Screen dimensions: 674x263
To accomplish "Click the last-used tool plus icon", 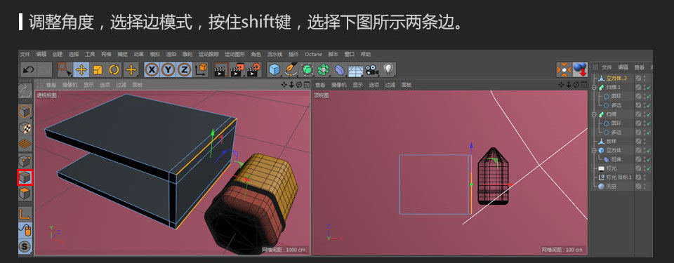I will pyautogui.click(x=131, y=69).
